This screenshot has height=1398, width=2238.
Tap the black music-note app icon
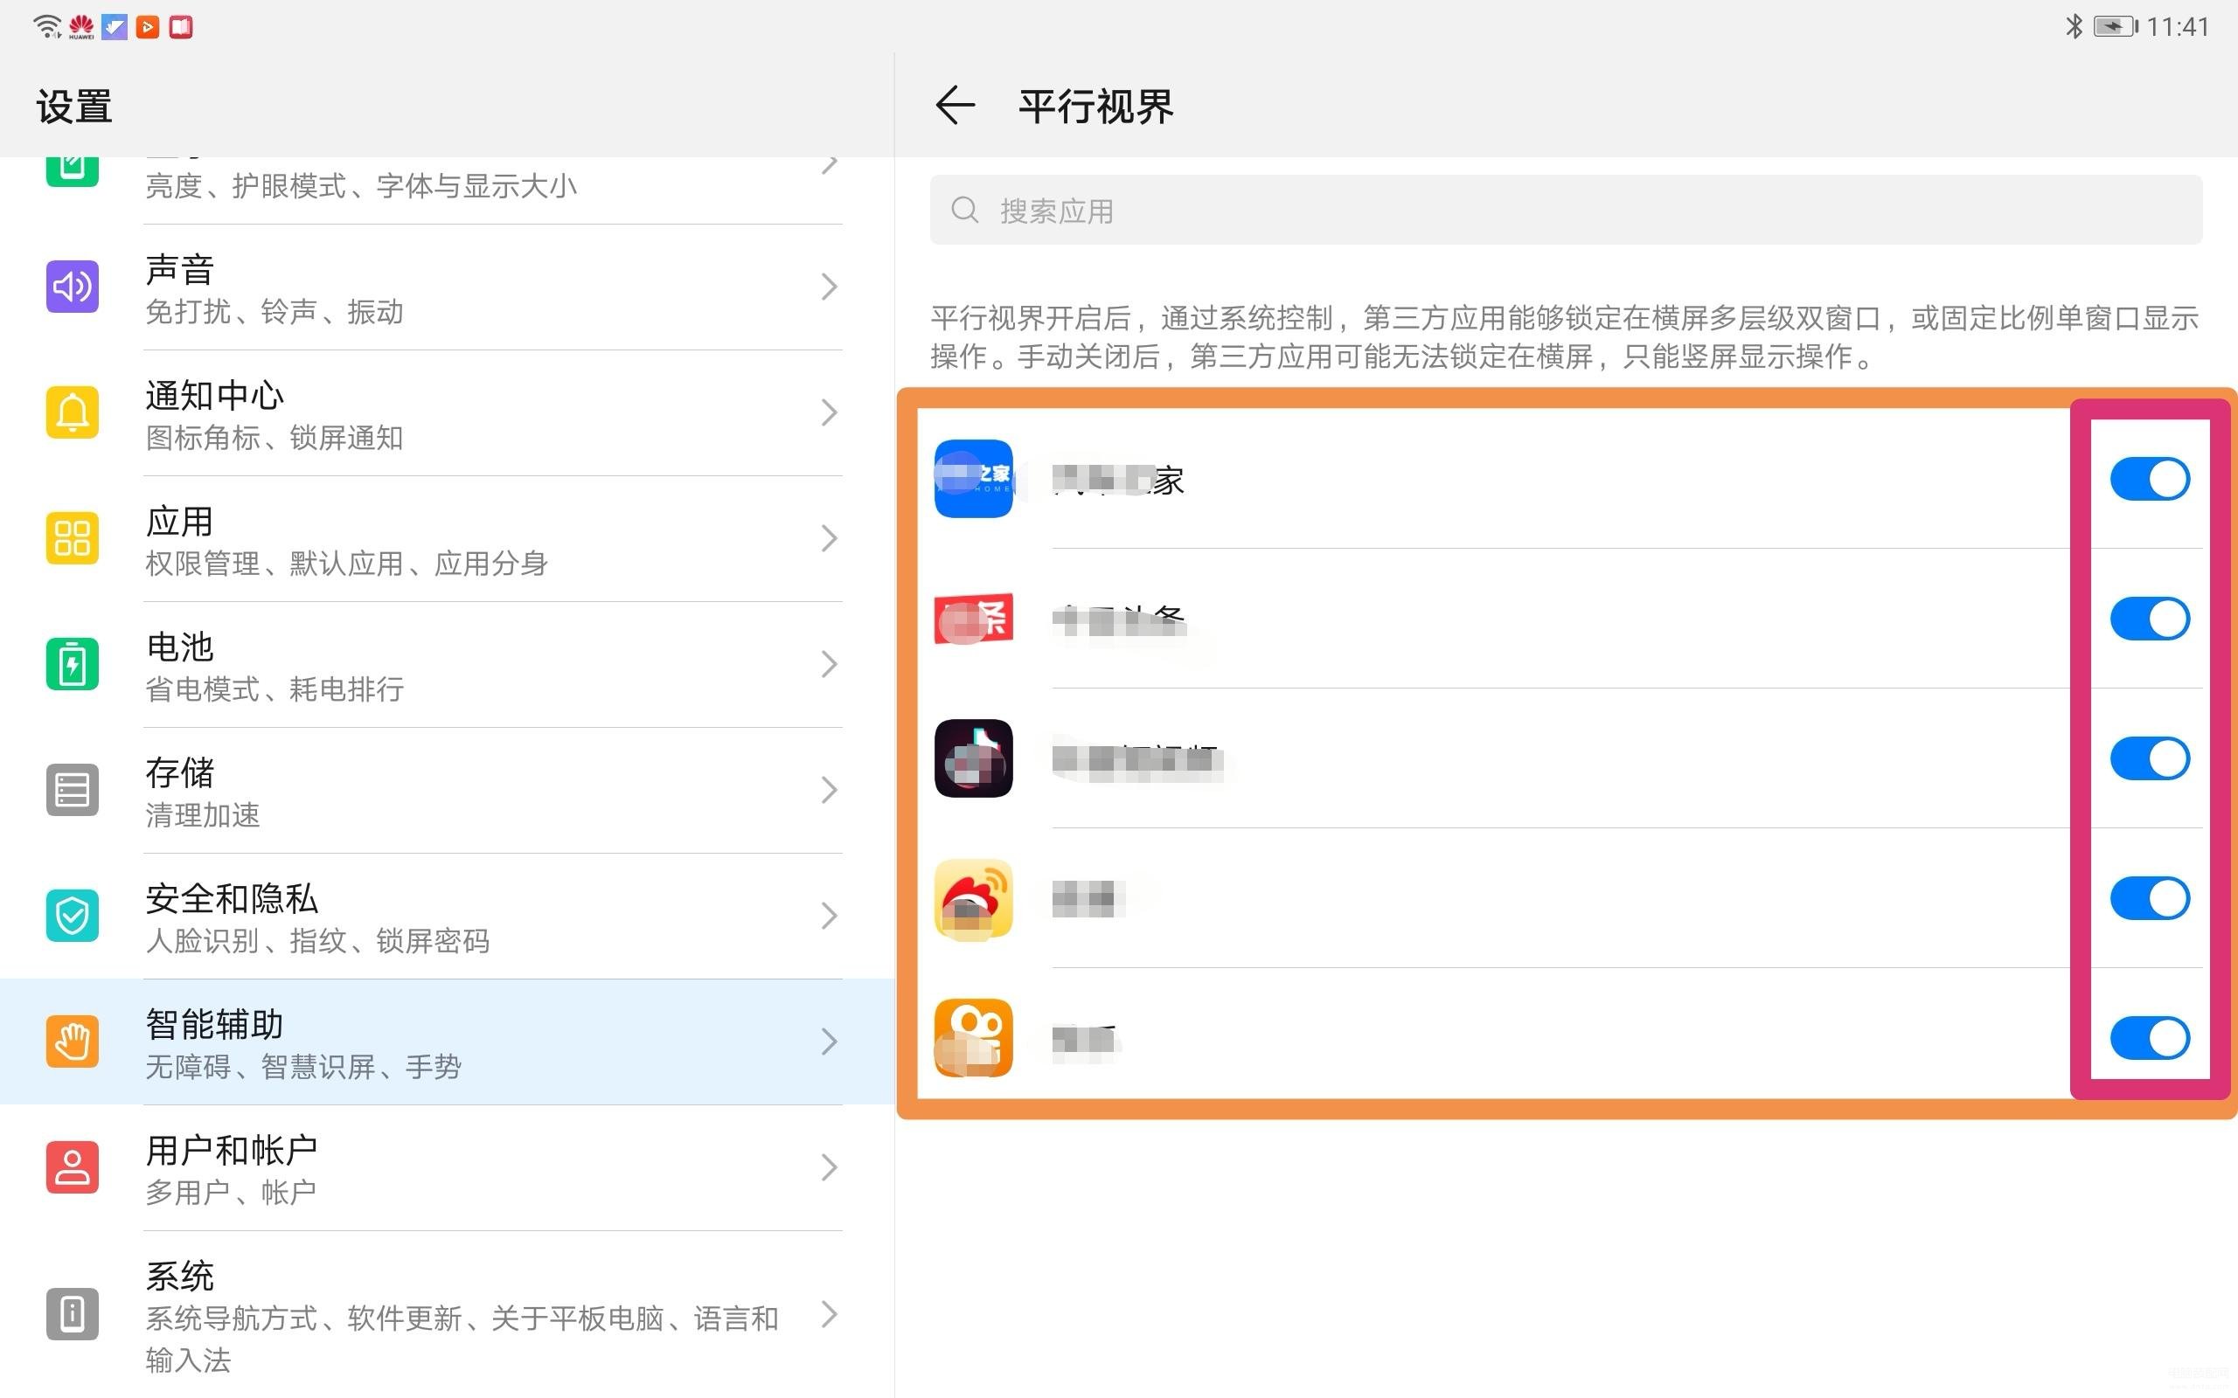(973, 758)
